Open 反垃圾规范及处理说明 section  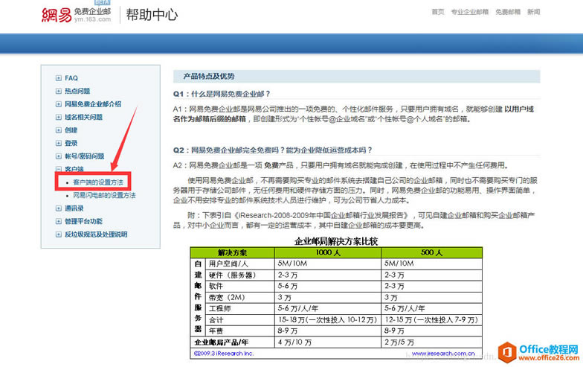(96, 234)
